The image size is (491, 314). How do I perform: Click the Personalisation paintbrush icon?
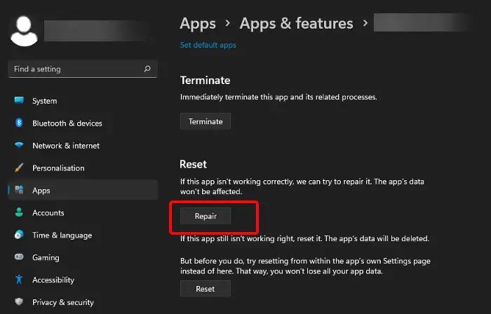[x=19, y=168]
